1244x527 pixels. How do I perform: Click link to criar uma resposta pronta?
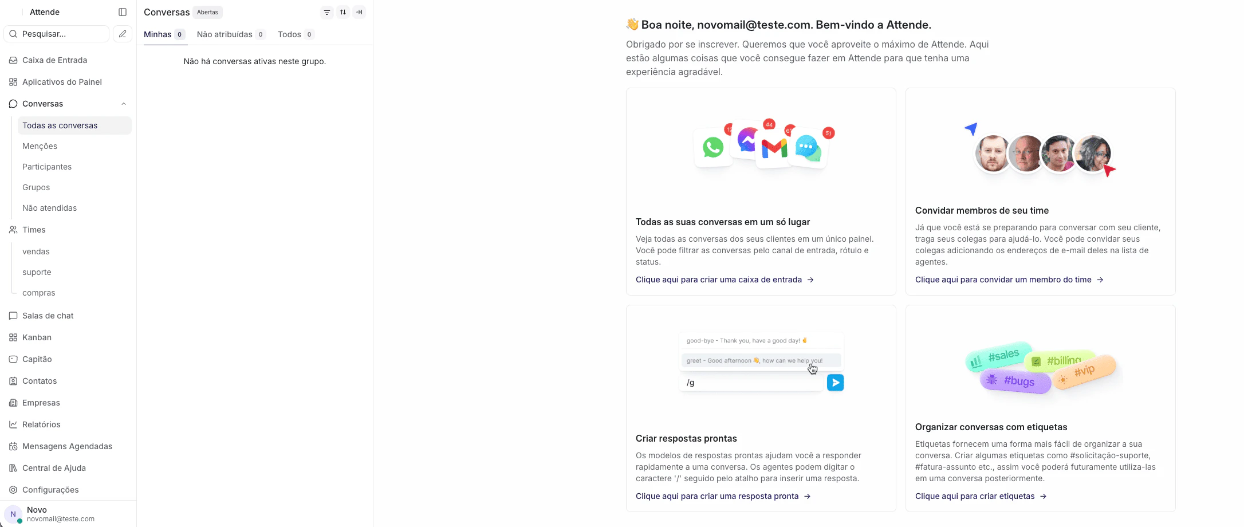[x=723, y=496]
